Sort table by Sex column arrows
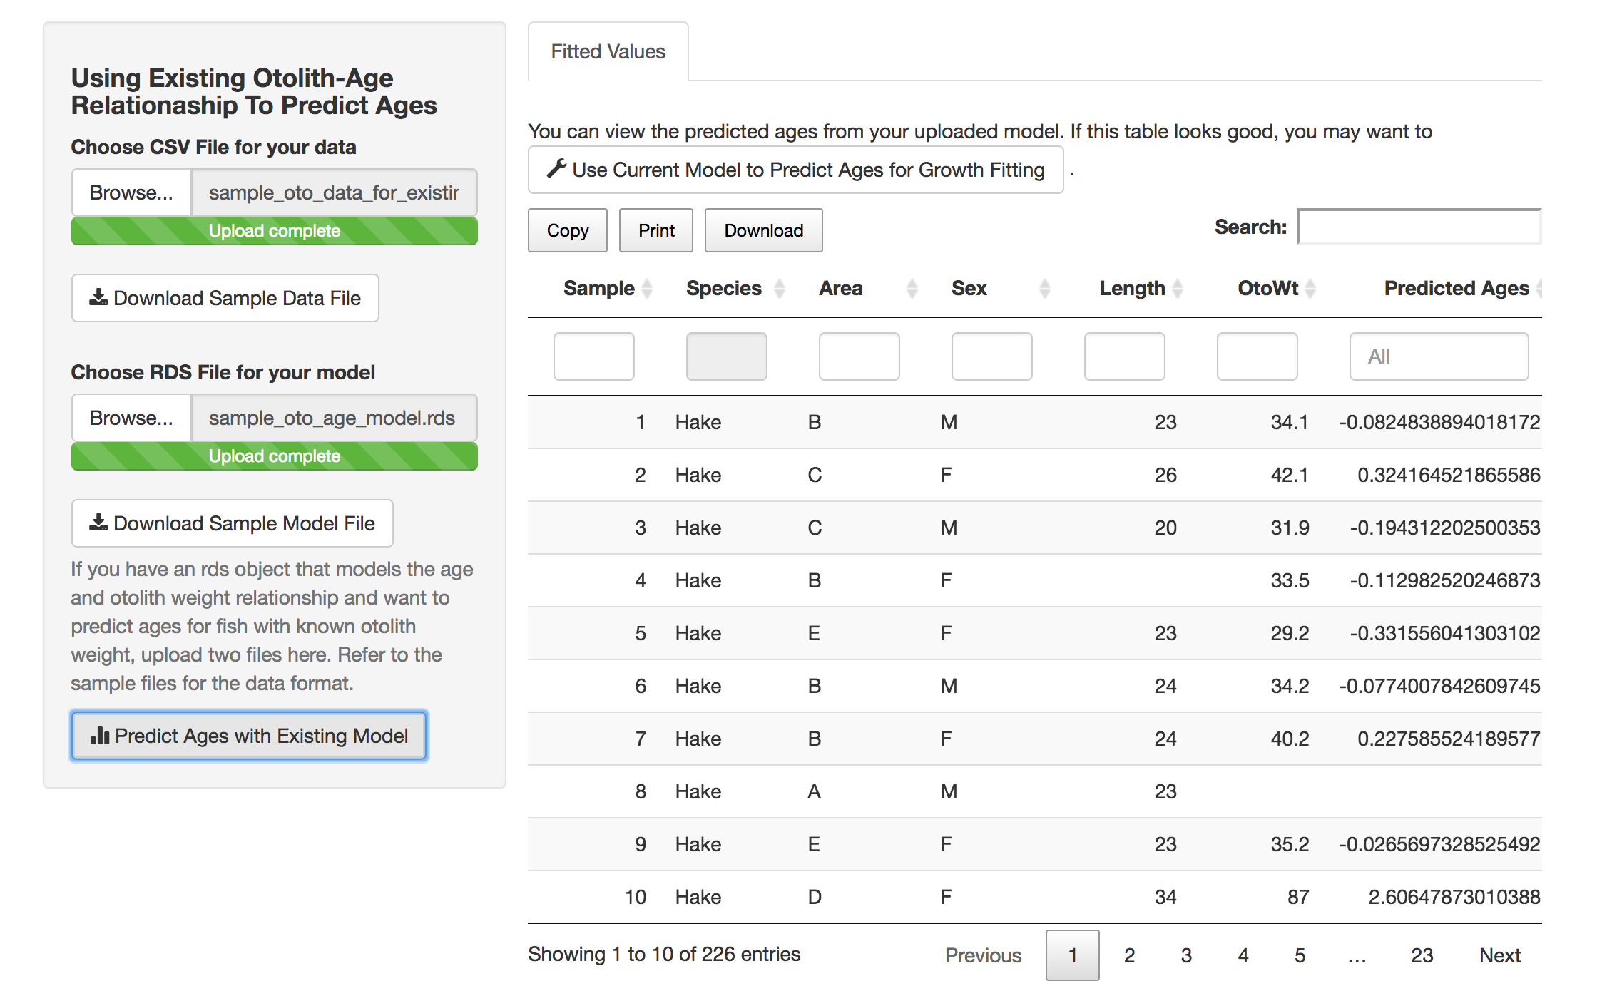This screenshot has width=1612, height=981. [1044, 288]
